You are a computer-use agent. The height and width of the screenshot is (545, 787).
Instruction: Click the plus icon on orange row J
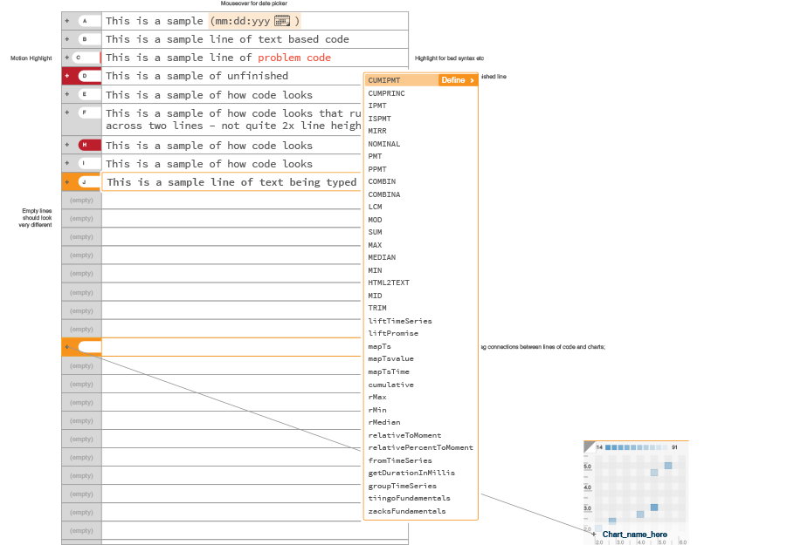(x=67, y=182)
